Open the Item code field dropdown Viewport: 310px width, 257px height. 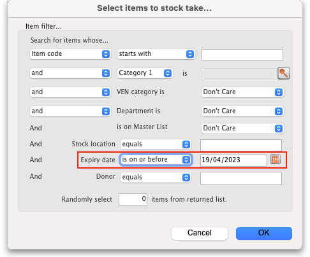point(70,54)
